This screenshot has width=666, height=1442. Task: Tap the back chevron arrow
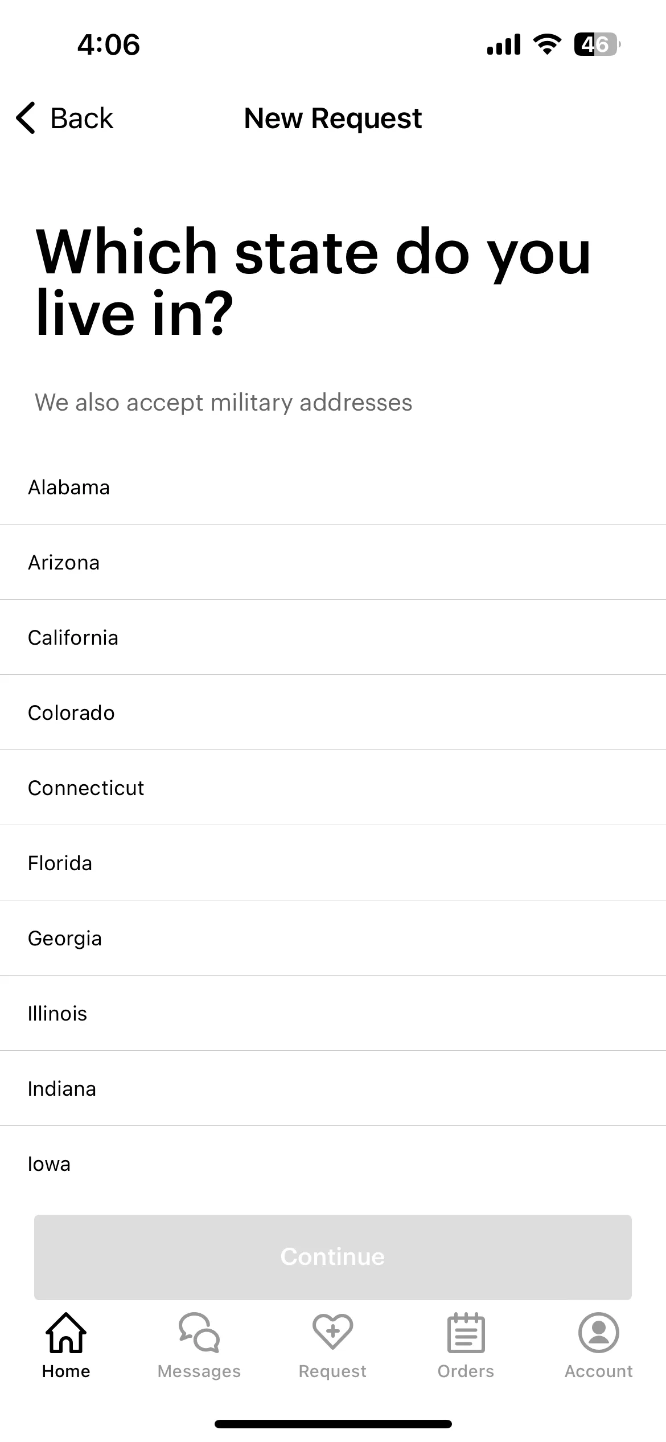tap(26, 118)
